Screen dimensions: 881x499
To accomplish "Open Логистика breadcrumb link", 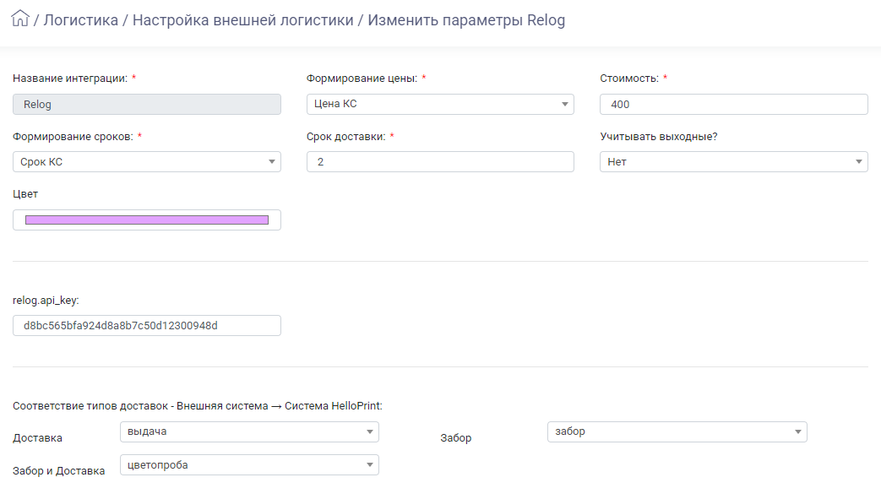I will pyautogui.click(x=81, y=20).
